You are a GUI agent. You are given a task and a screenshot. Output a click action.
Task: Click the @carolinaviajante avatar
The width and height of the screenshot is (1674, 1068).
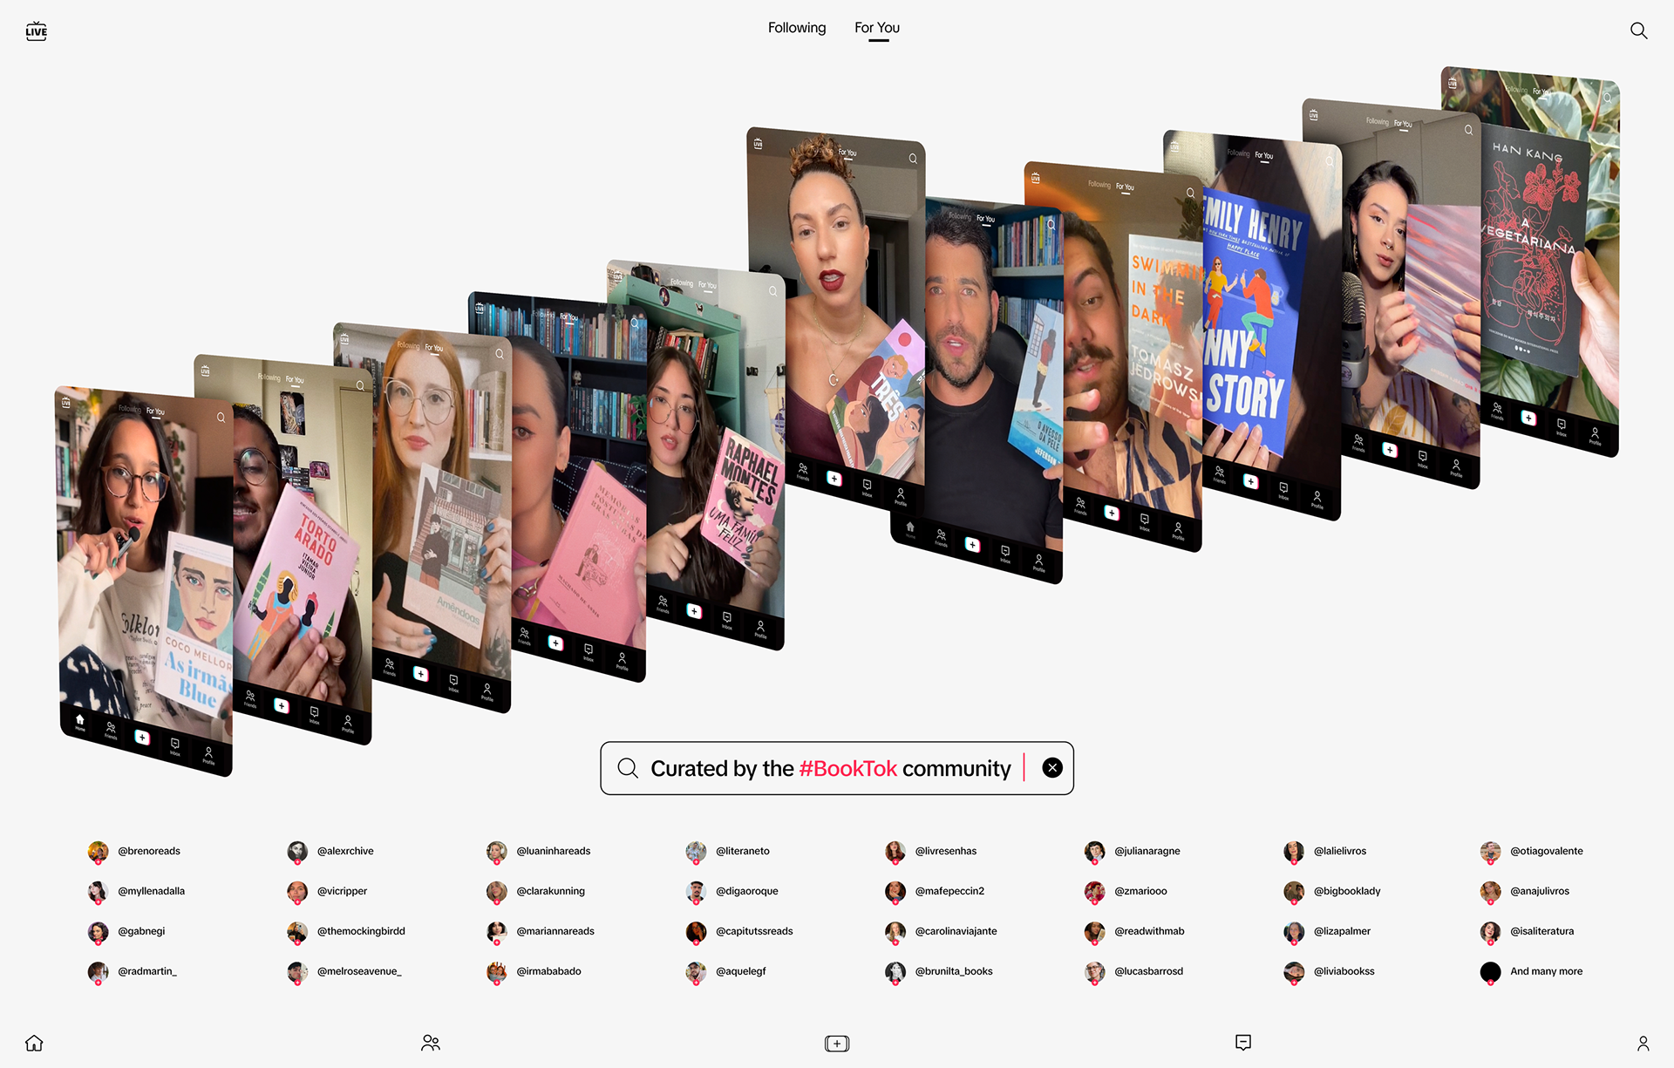[895, 931]
